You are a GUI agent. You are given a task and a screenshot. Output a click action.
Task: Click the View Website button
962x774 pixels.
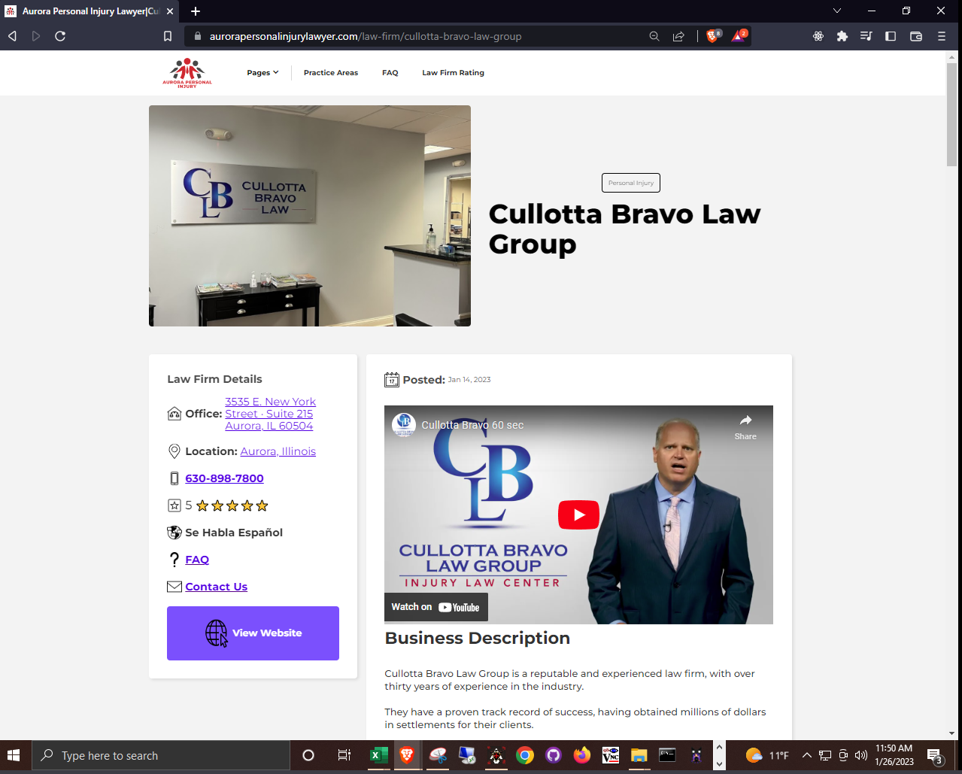(x=253, y=633)
